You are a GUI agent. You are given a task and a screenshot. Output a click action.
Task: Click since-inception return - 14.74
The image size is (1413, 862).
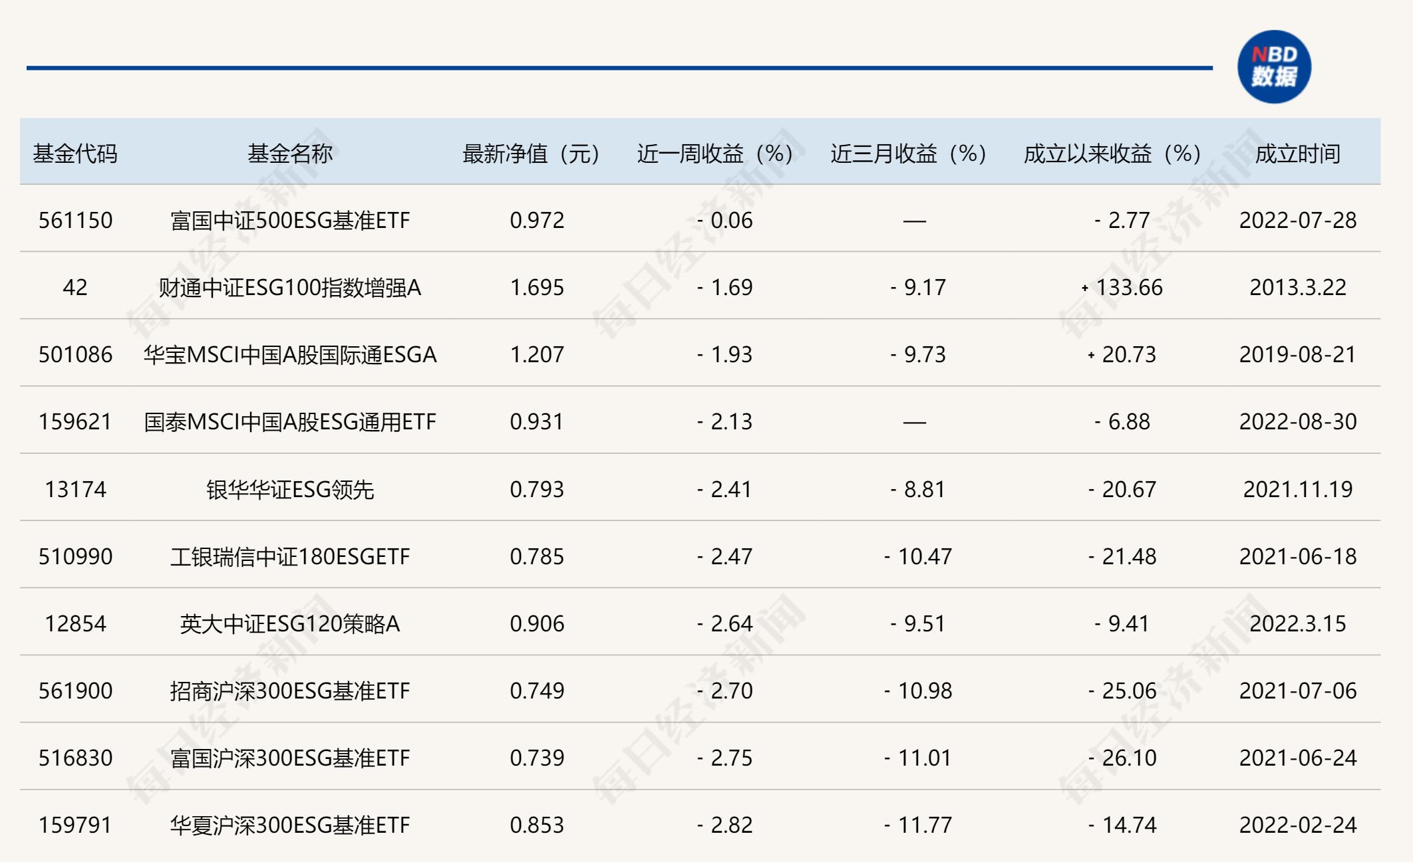click(x=1122, y=825)
